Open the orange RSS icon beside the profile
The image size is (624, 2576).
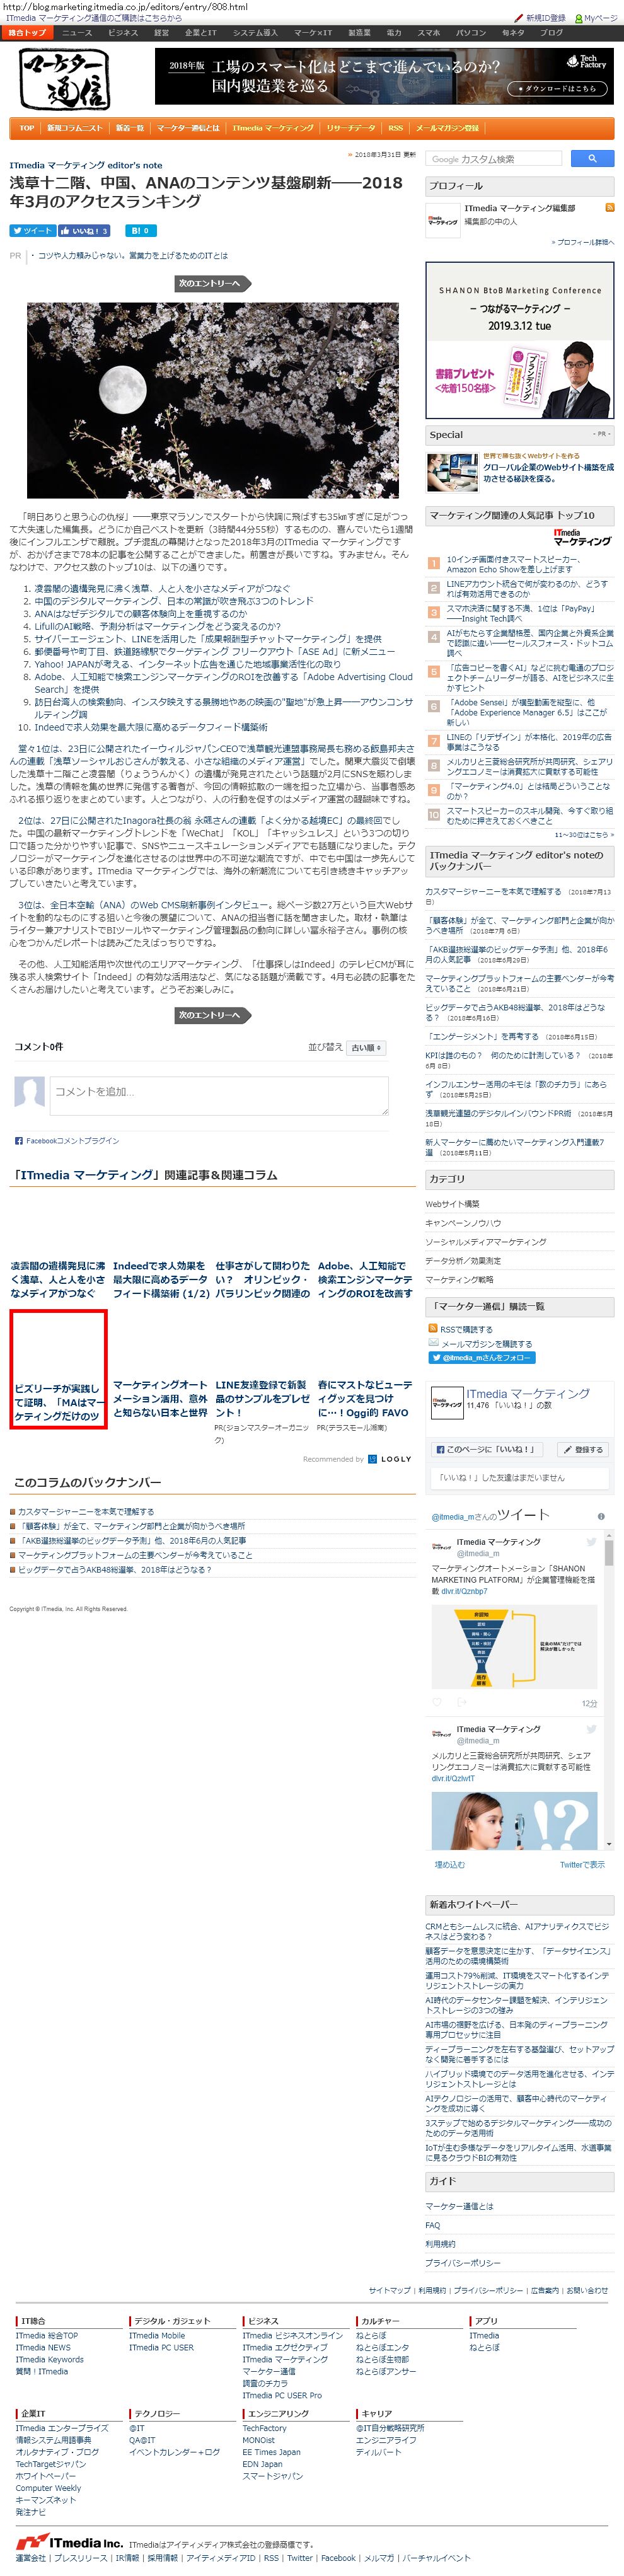[x=610, y=208]
